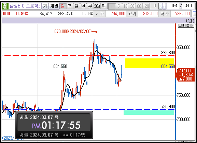Click the candle count field showing 164

click(173, 6)
